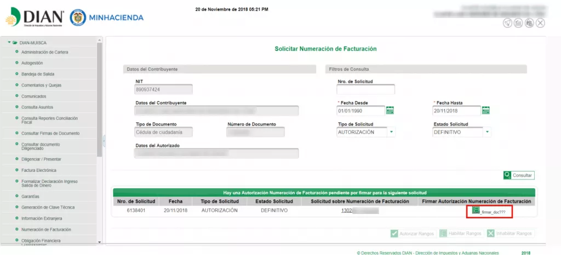This screenshot has width=561, height=255.
Task: Click the Consultar search button
Action: click(x=519, y=175)
